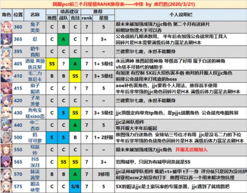Click the ? 战队 cell in row 405
The image size is (247, 193).
[64, 64]
